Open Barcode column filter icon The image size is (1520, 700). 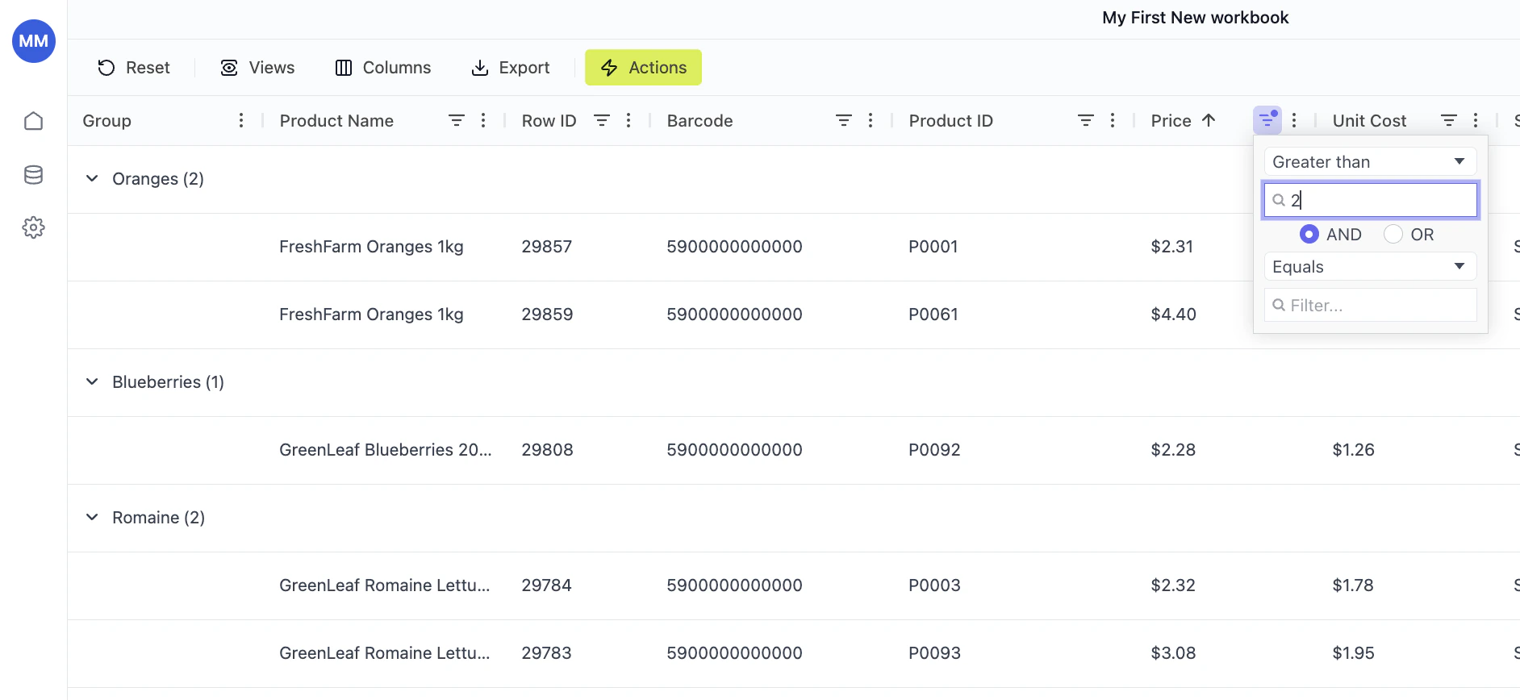coord(844,120)
